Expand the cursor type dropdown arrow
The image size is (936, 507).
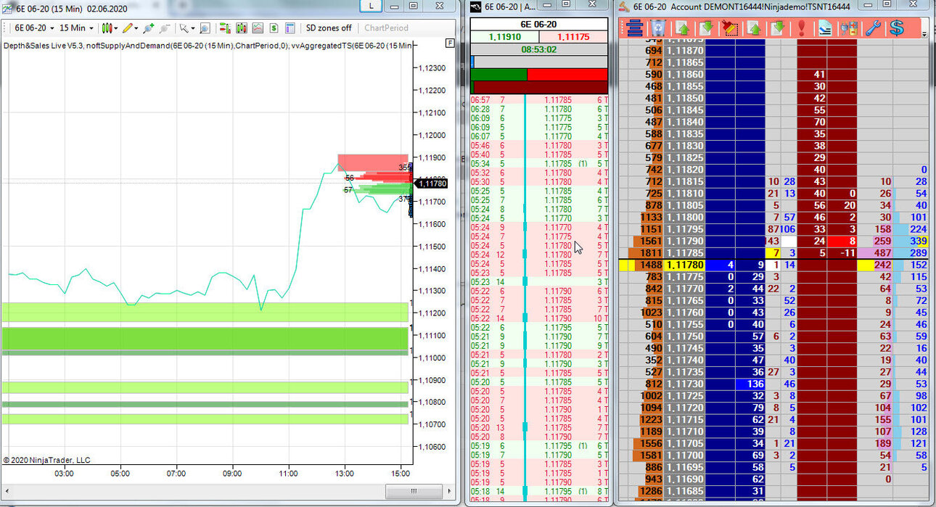tap(192, 28)
